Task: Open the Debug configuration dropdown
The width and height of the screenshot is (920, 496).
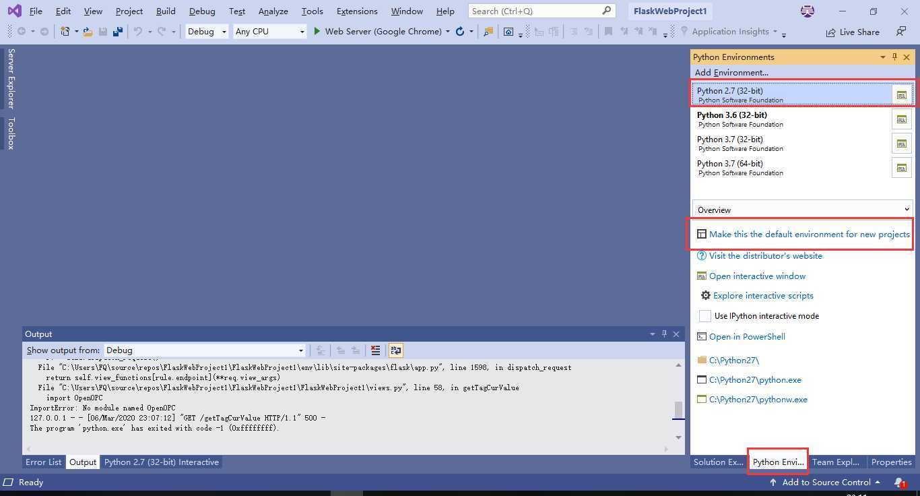Action: (207, 32)
